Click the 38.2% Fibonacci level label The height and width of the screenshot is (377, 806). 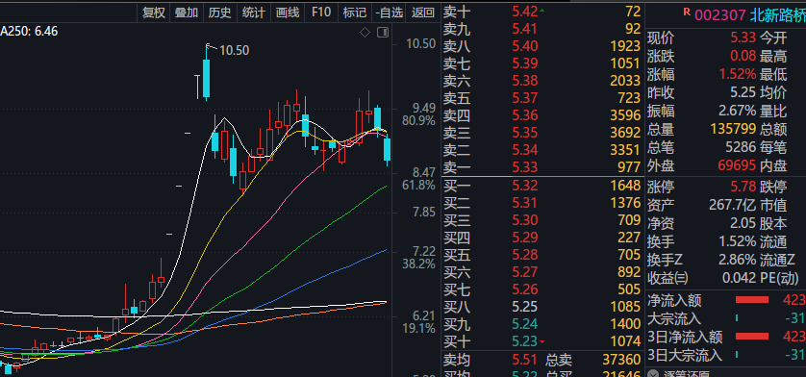tap(419, 264)
